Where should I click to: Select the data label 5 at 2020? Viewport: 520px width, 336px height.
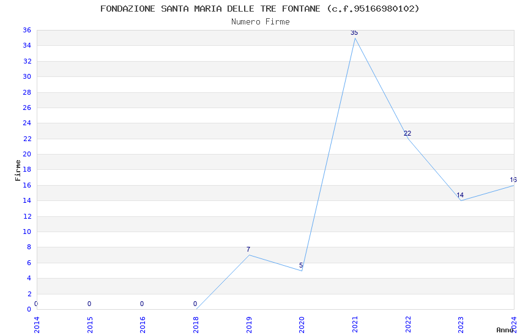(x=301, y=265)
